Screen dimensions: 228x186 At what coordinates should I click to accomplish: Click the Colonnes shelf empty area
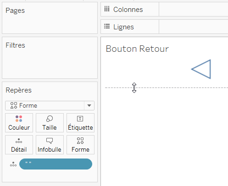click(194, 9)
